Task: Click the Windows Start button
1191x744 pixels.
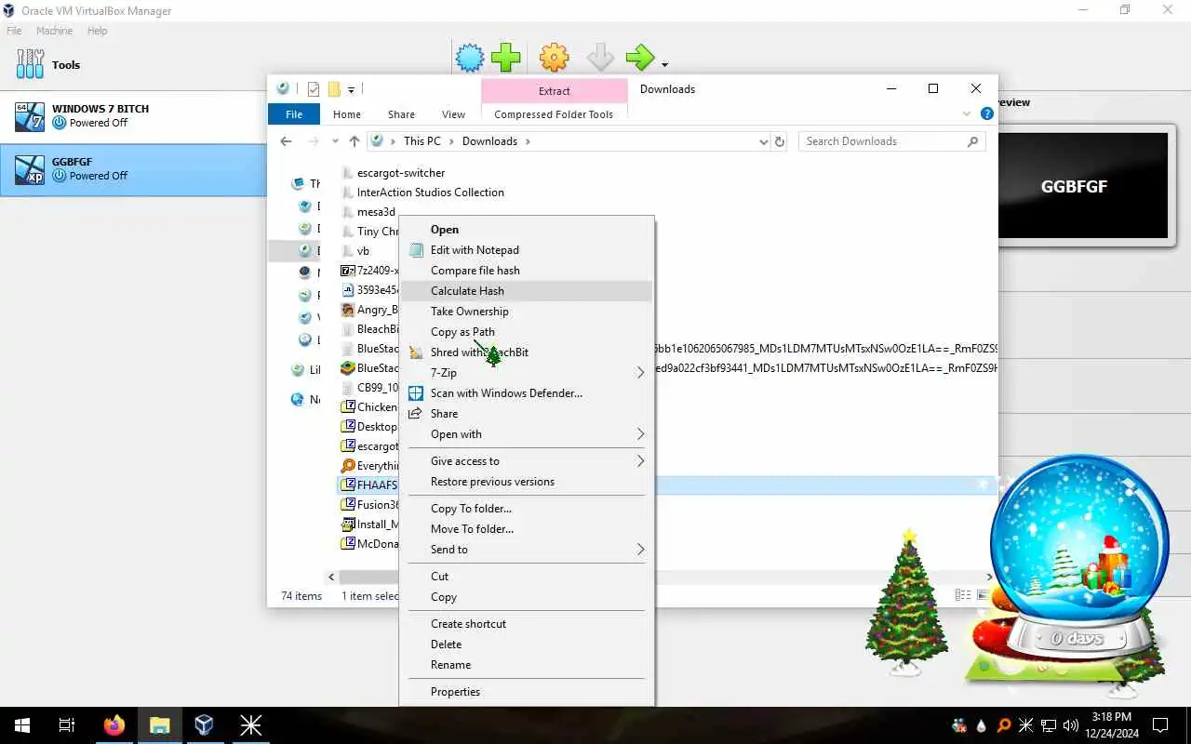Action: [22, 725]
